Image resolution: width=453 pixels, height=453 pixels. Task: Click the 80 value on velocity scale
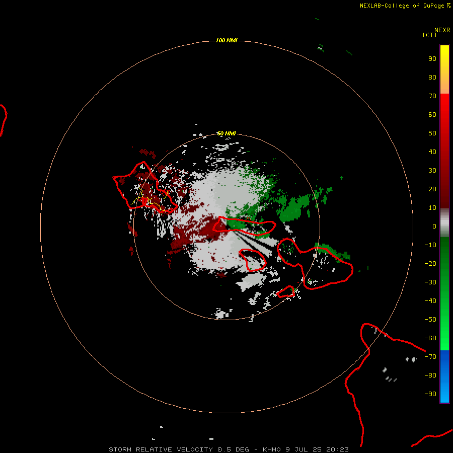coord(432,78)
